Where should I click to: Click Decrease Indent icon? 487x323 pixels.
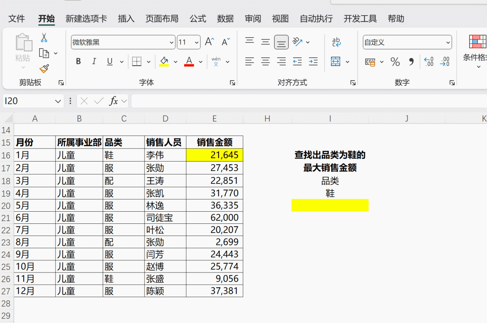(297, 61)
